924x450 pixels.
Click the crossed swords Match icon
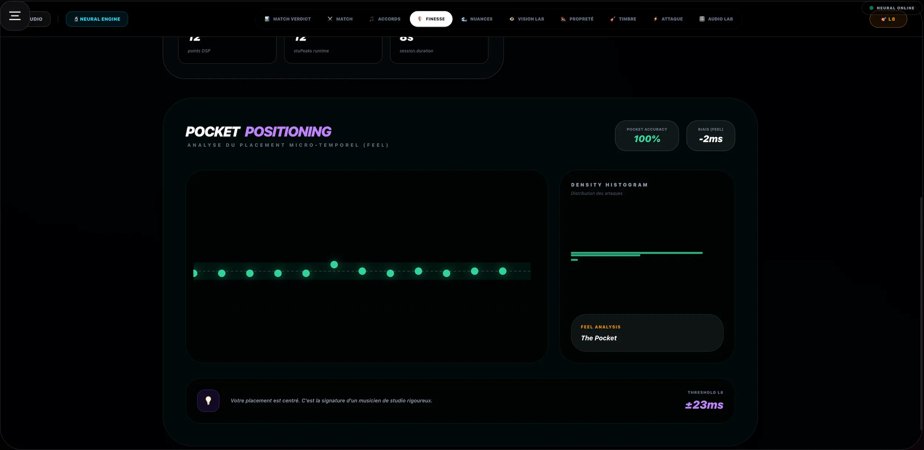tap(330, 19)
